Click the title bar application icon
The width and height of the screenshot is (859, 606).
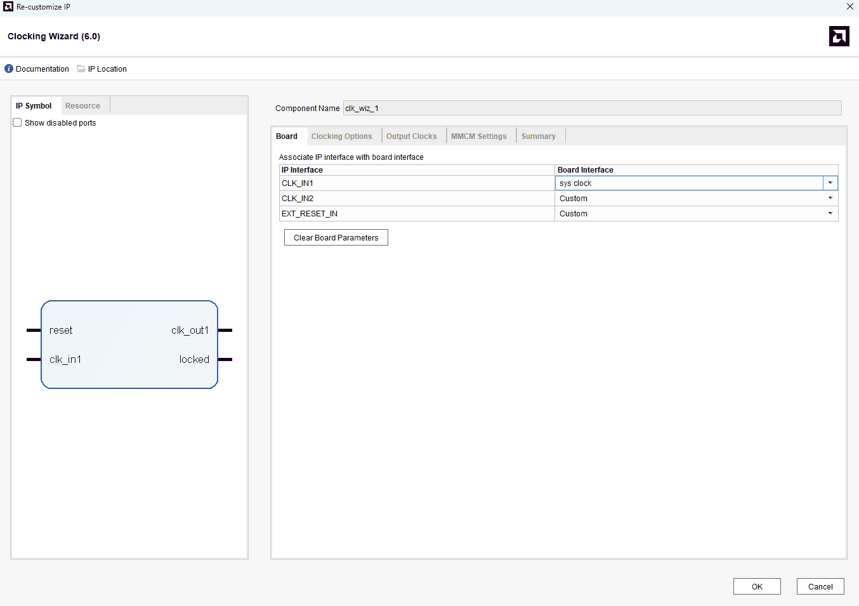click(x=8, y=6)
